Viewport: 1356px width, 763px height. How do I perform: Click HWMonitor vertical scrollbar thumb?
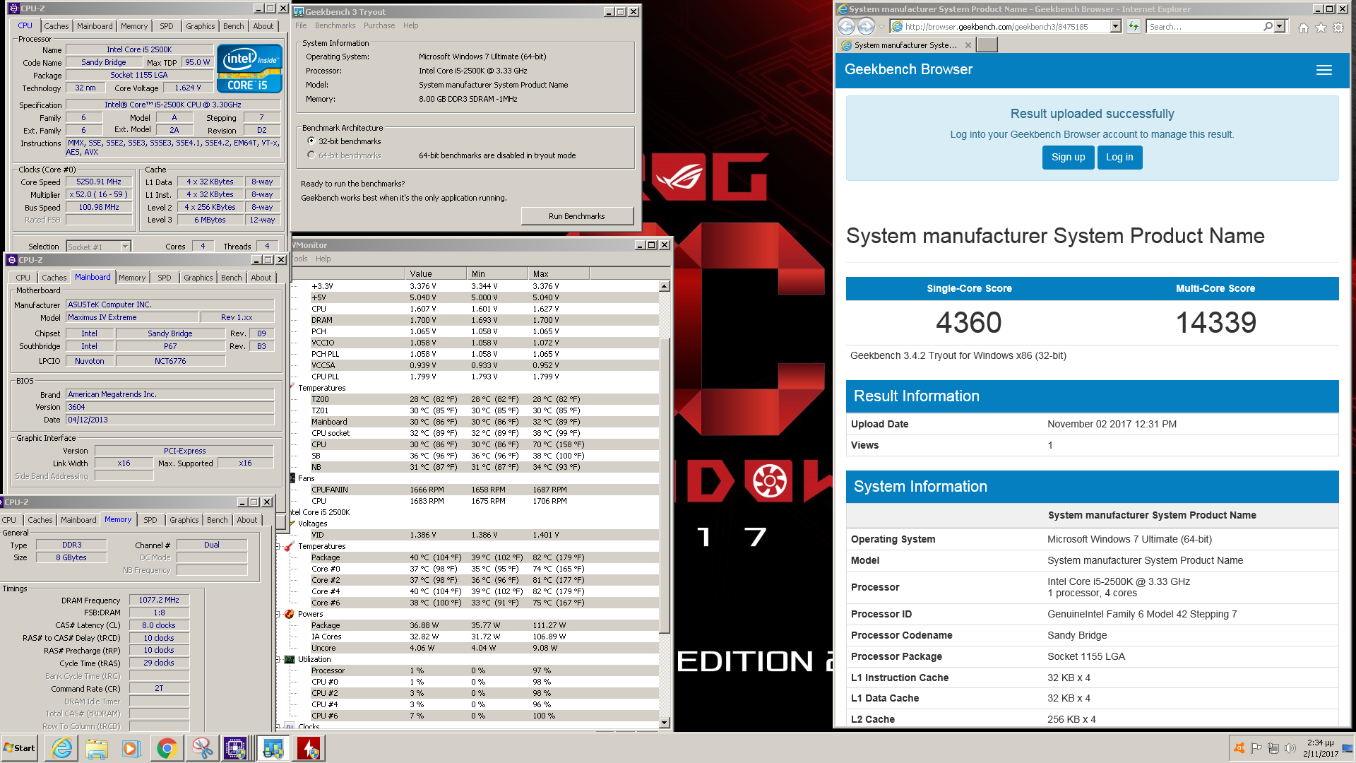point(665,486)
